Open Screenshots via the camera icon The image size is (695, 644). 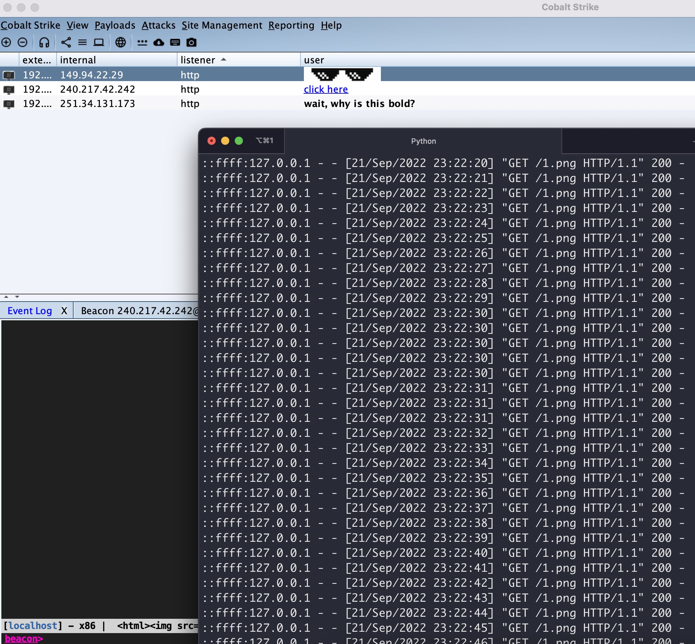point(191,43)
